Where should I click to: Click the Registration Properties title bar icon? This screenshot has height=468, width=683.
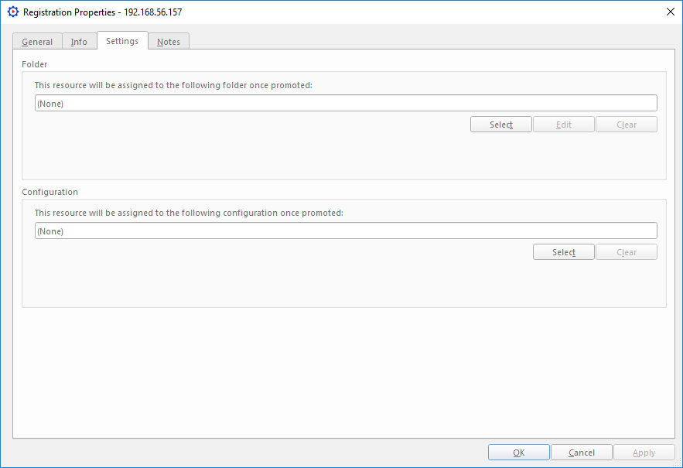tap(12, 12)
